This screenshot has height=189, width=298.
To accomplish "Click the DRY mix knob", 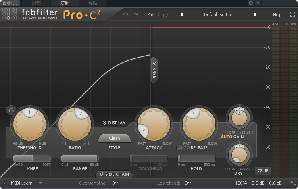I will point(239,154).
